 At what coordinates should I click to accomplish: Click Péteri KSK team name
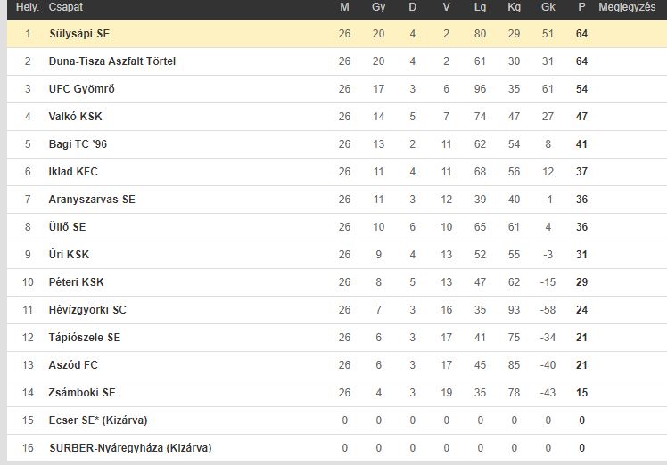pyautogui.click(x=76, y=282)
